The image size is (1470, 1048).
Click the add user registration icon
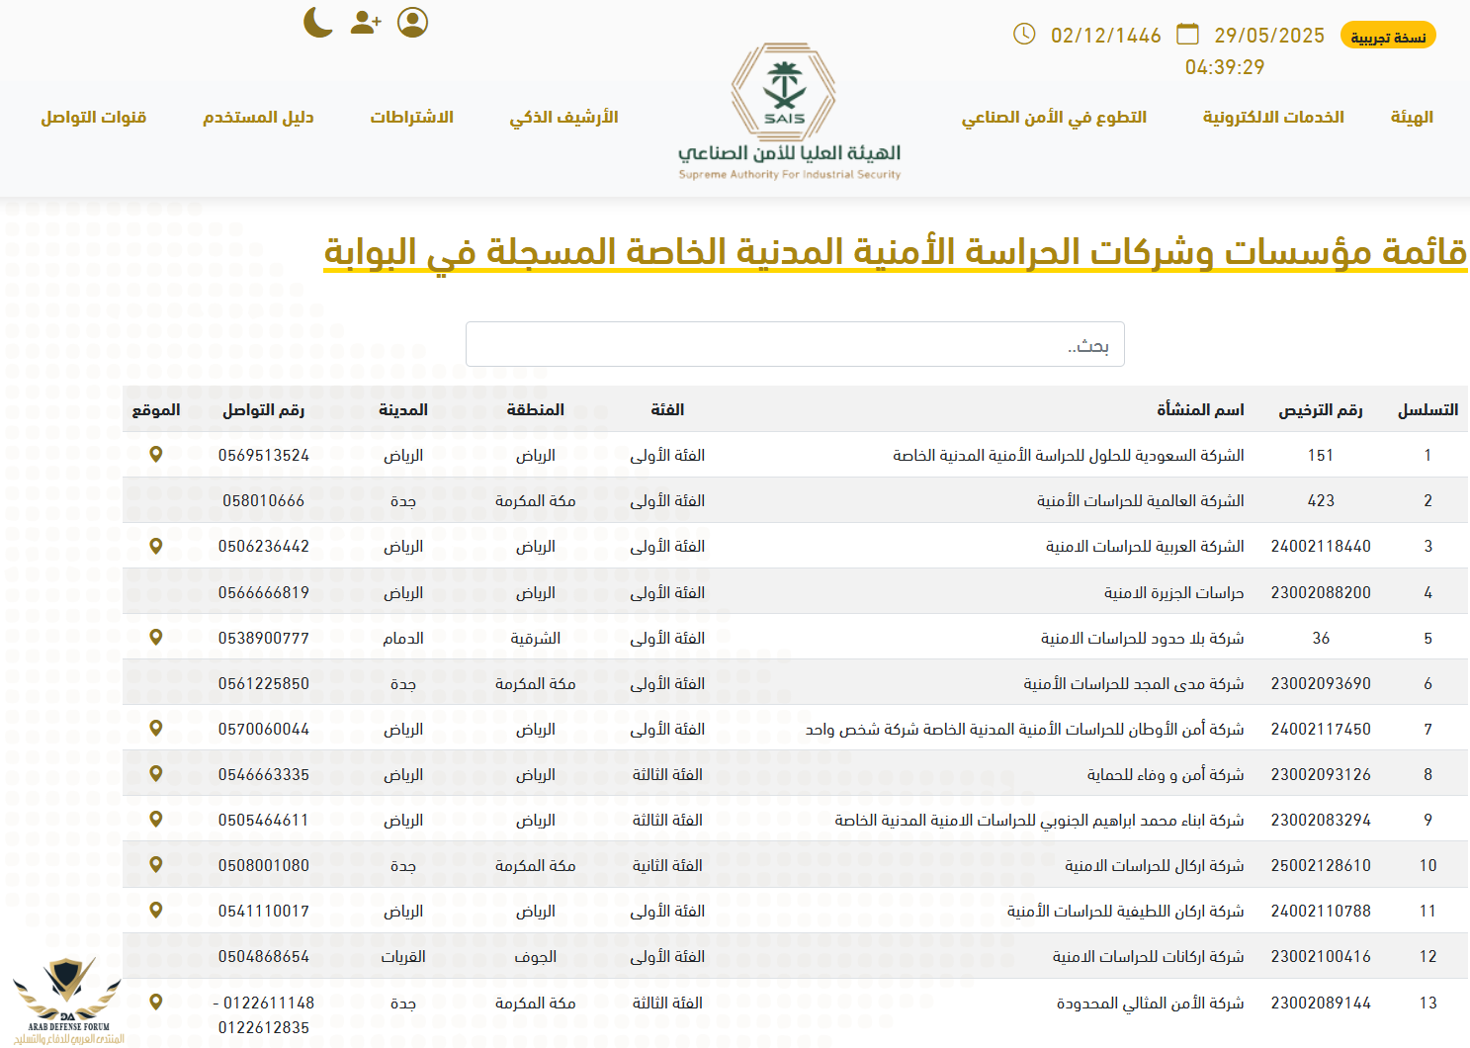tap(365, 22)
